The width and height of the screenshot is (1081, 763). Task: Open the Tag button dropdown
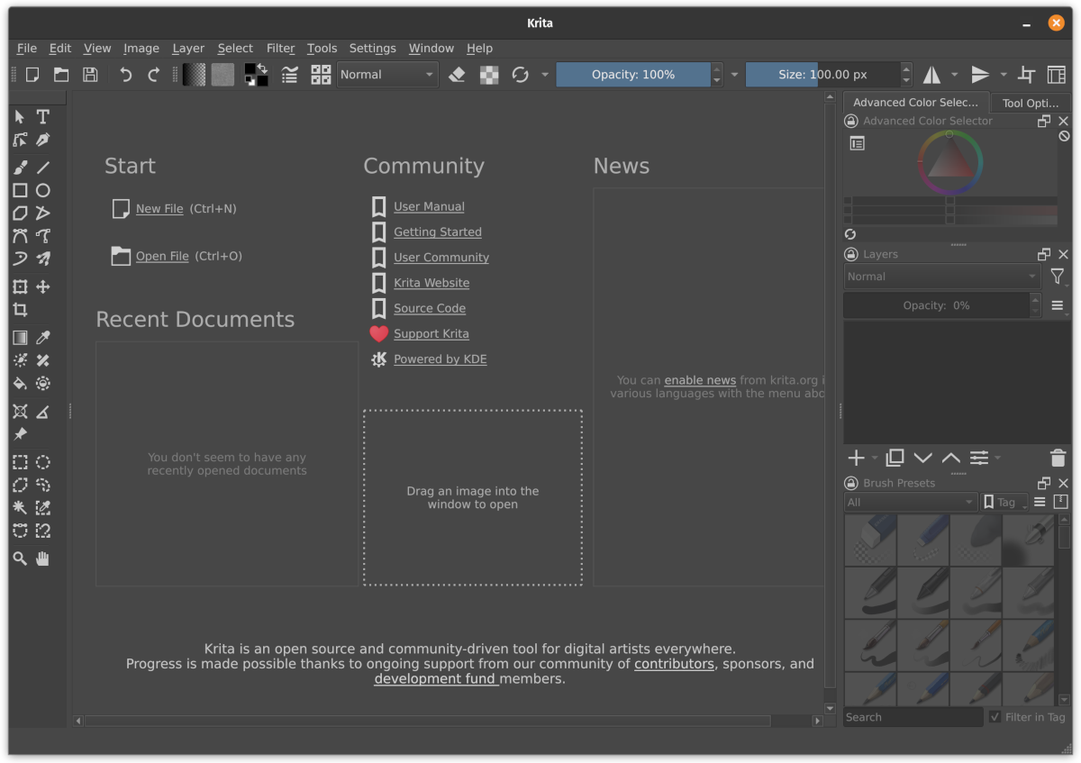(1004, 502)
